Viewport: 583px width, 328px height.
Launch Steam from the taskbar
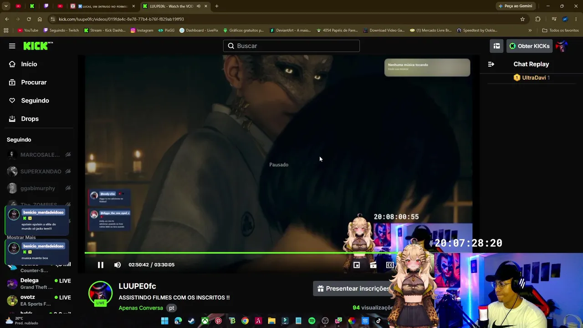(191, 321)
